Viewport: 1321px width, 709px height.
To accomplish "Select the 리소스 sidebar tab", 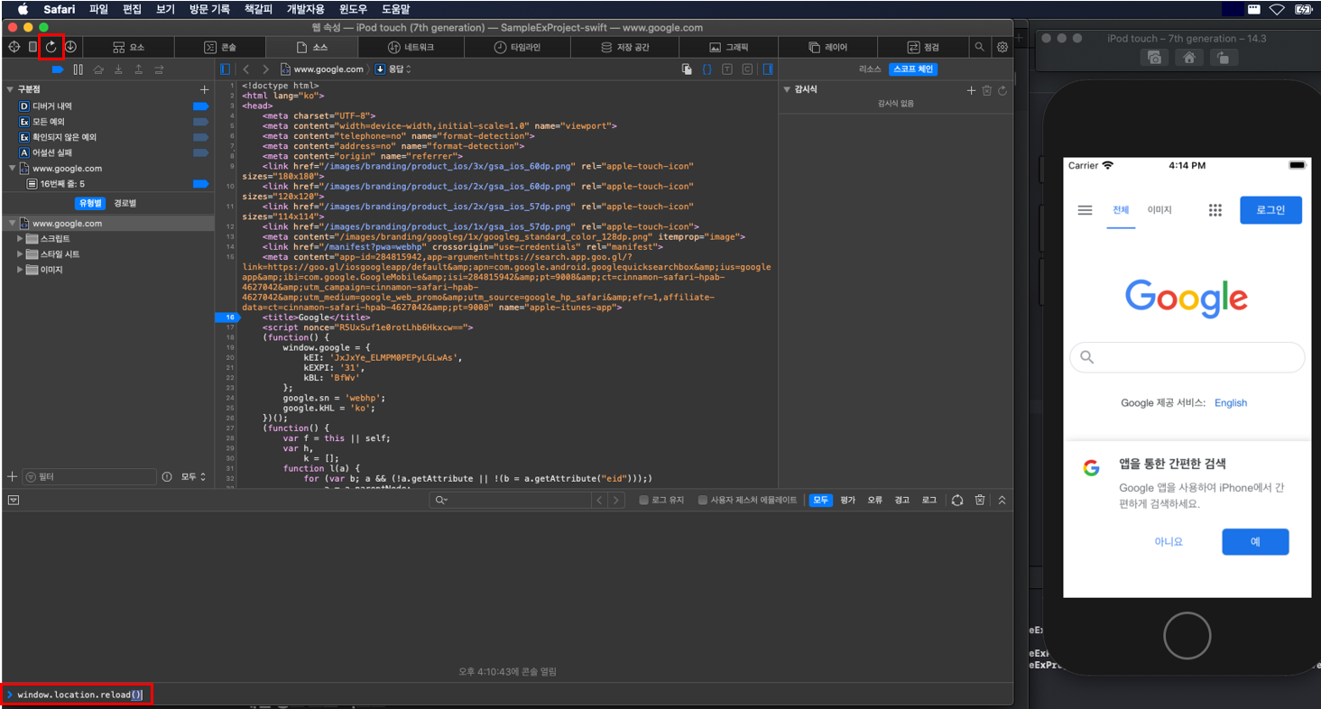I will click(x=870, y=69).
